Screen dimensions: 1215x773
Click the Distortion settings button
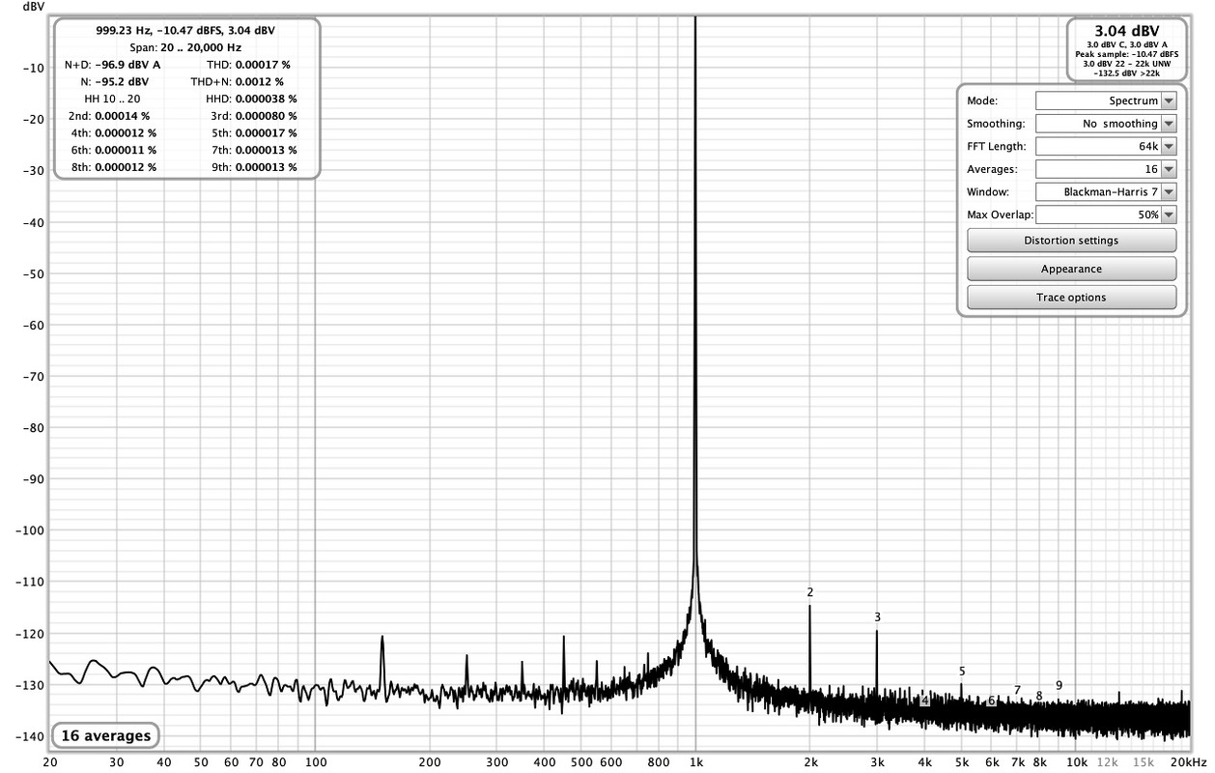[1071, 241]
